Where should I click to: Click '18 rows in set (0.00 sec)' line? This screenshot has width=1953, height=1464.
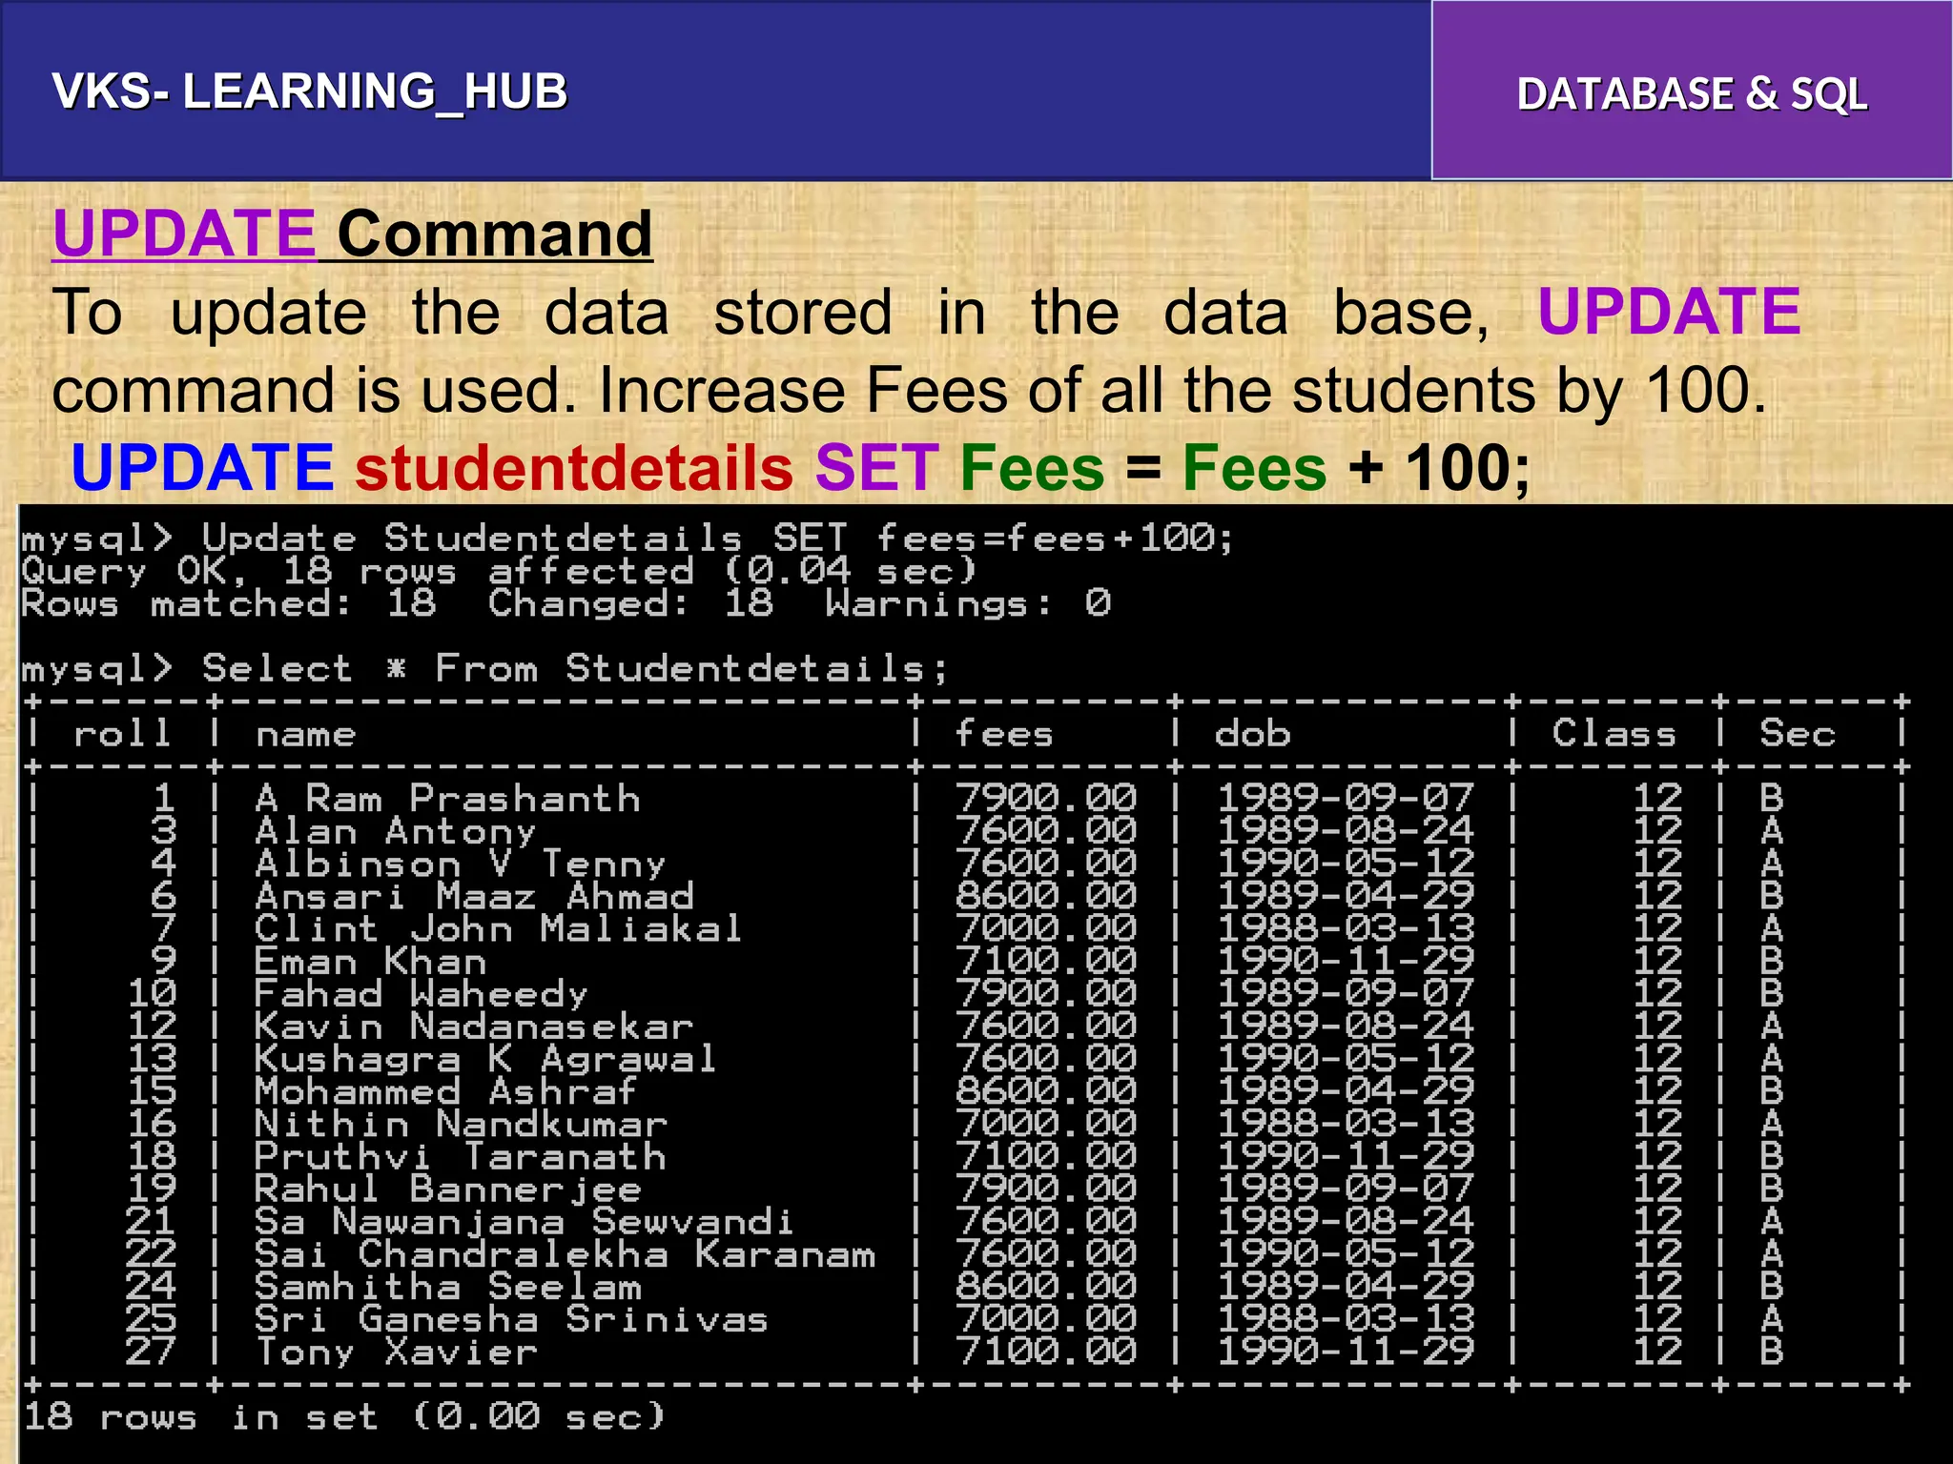343,1416
